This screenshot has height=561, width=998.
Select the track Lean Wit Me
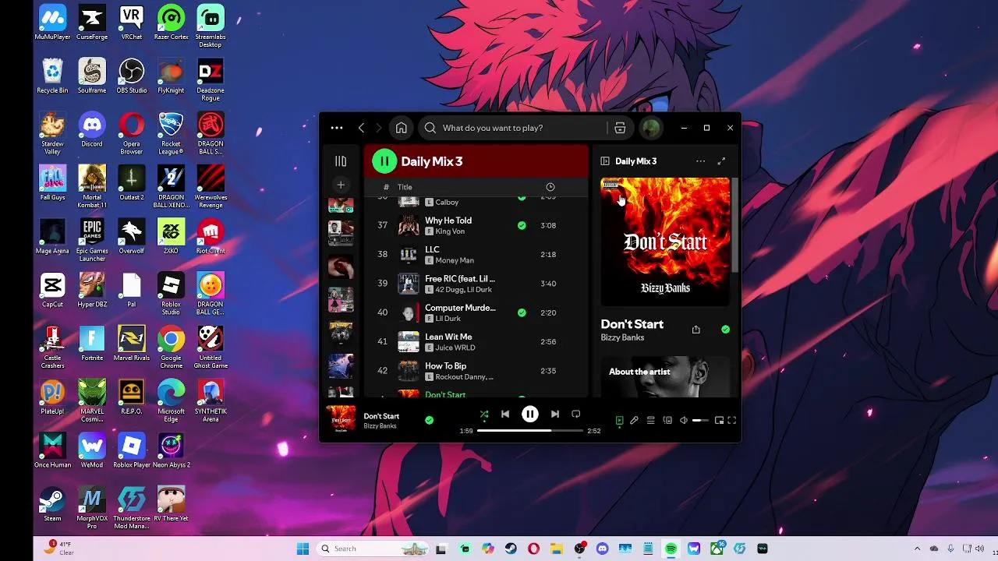click(x=448, y=337)
